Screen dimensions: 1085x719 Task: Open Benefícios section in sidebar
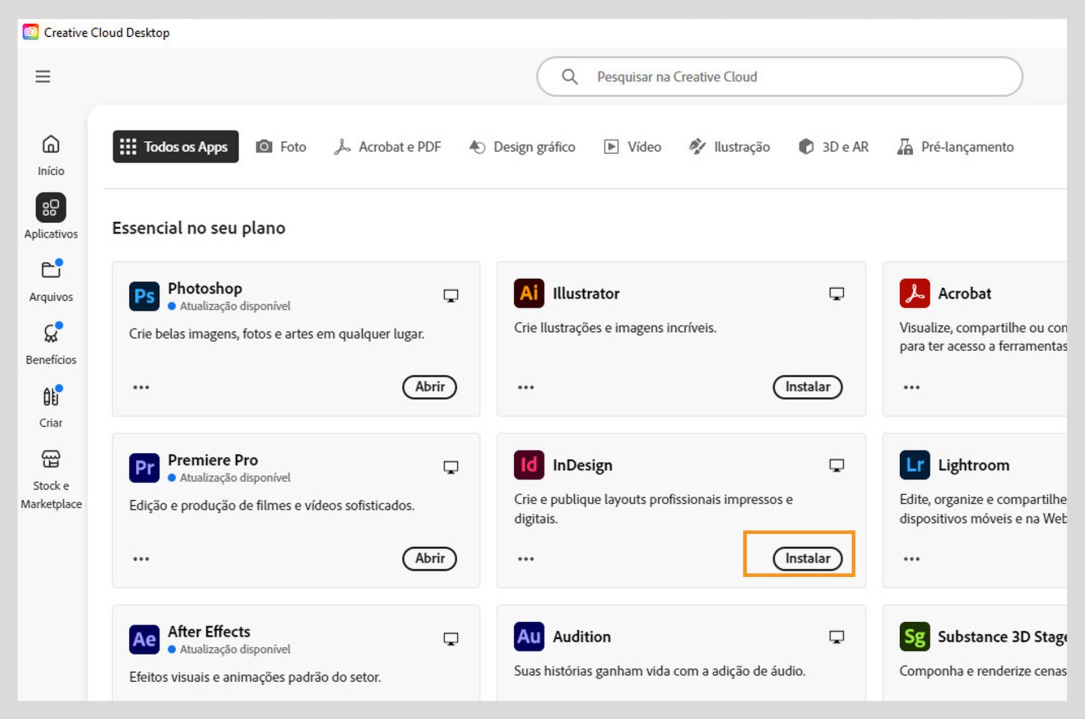tap(51, 343)
